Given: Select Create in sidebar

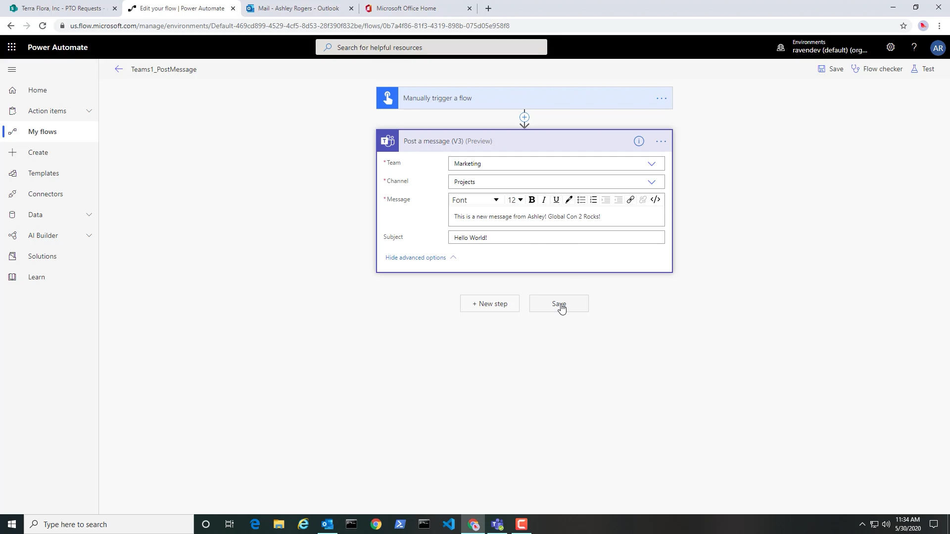Looking at the screenshot, I should click(49, 152).
